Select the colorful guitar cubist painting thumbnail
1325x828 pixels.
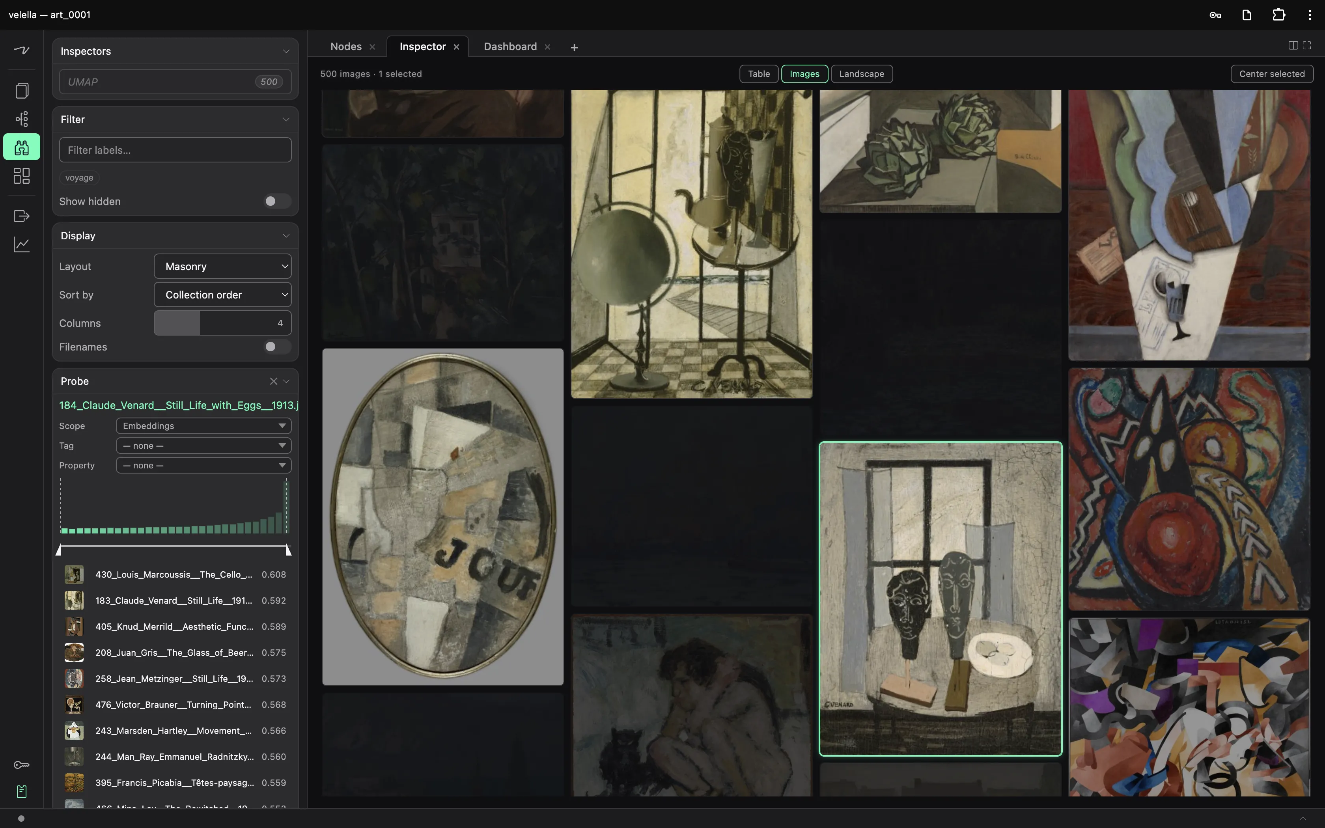click(x=1189, y=225)
